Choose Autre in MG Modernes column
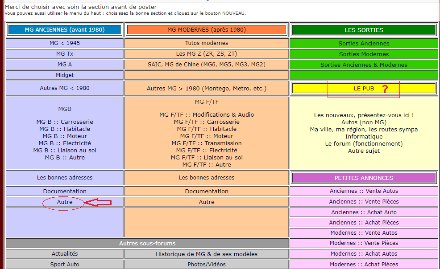 (207, 202)
